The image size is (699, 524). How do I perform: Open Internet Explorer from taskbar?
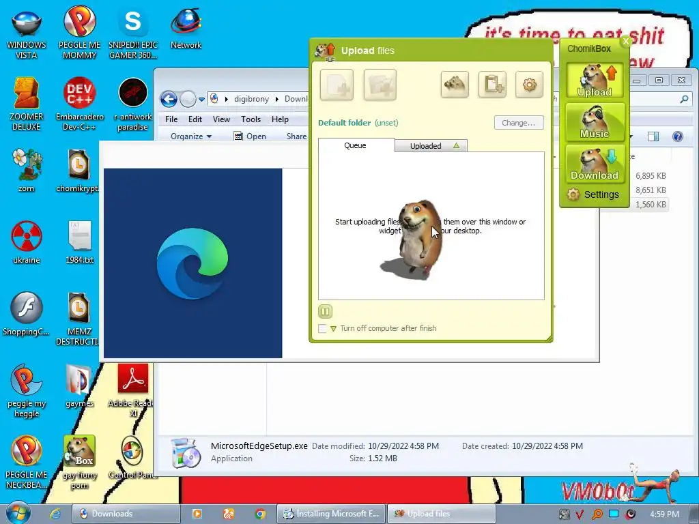[55, 514]
